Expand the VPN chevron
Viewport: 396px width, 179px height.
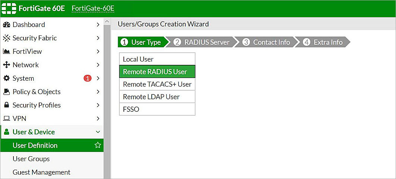click(x=98, y=119)
